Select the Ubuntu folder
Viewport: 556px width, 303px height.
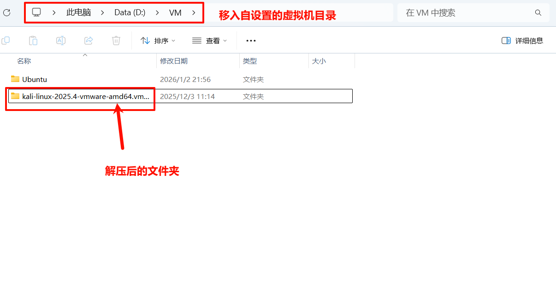[34, 79]
